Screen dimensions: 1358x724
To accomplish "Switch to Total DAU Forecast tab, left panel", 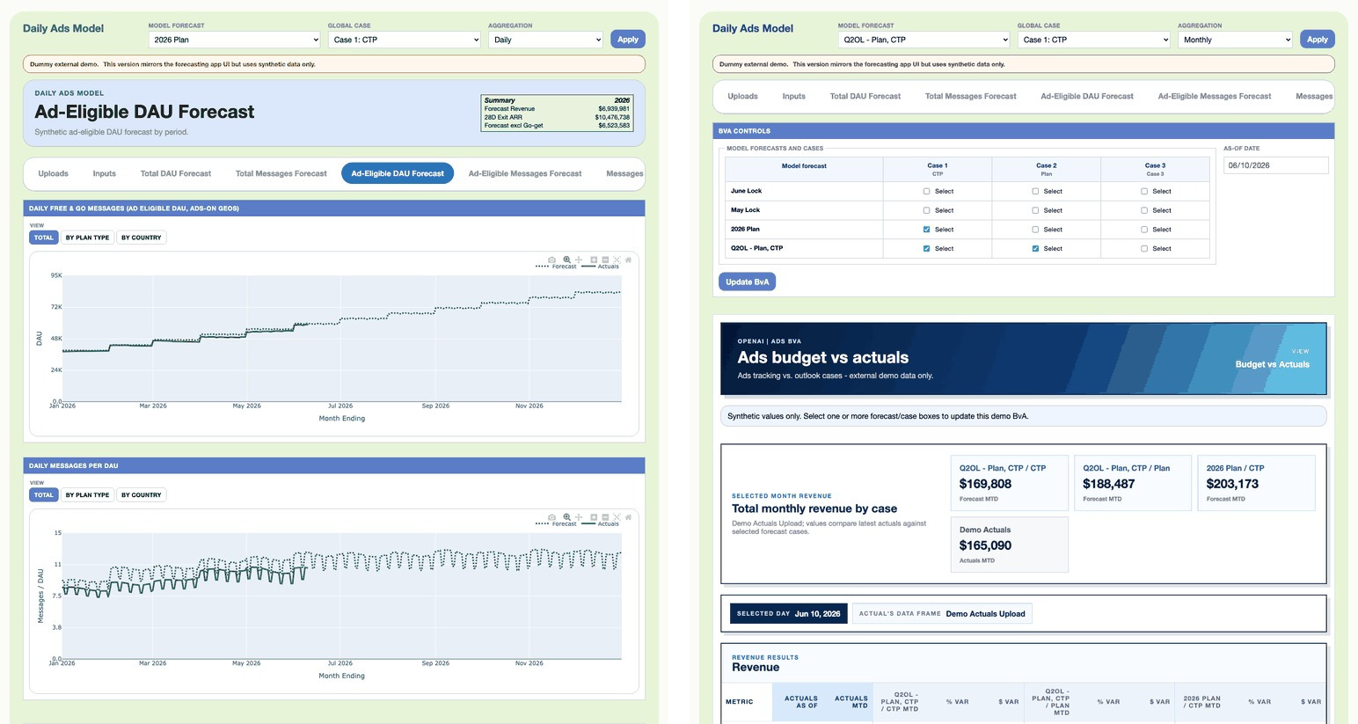I will [176, 173].
